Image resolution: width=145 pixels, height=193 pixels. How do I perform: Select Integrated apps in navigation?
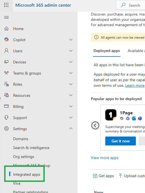pos(27,174)
